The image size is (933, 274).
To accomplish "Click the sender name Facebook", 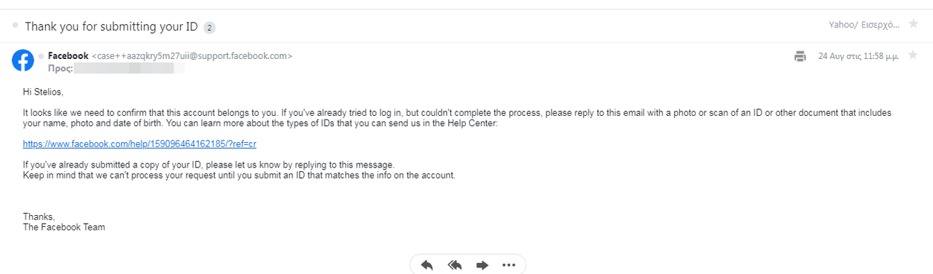I will click(x=68, y=55).
